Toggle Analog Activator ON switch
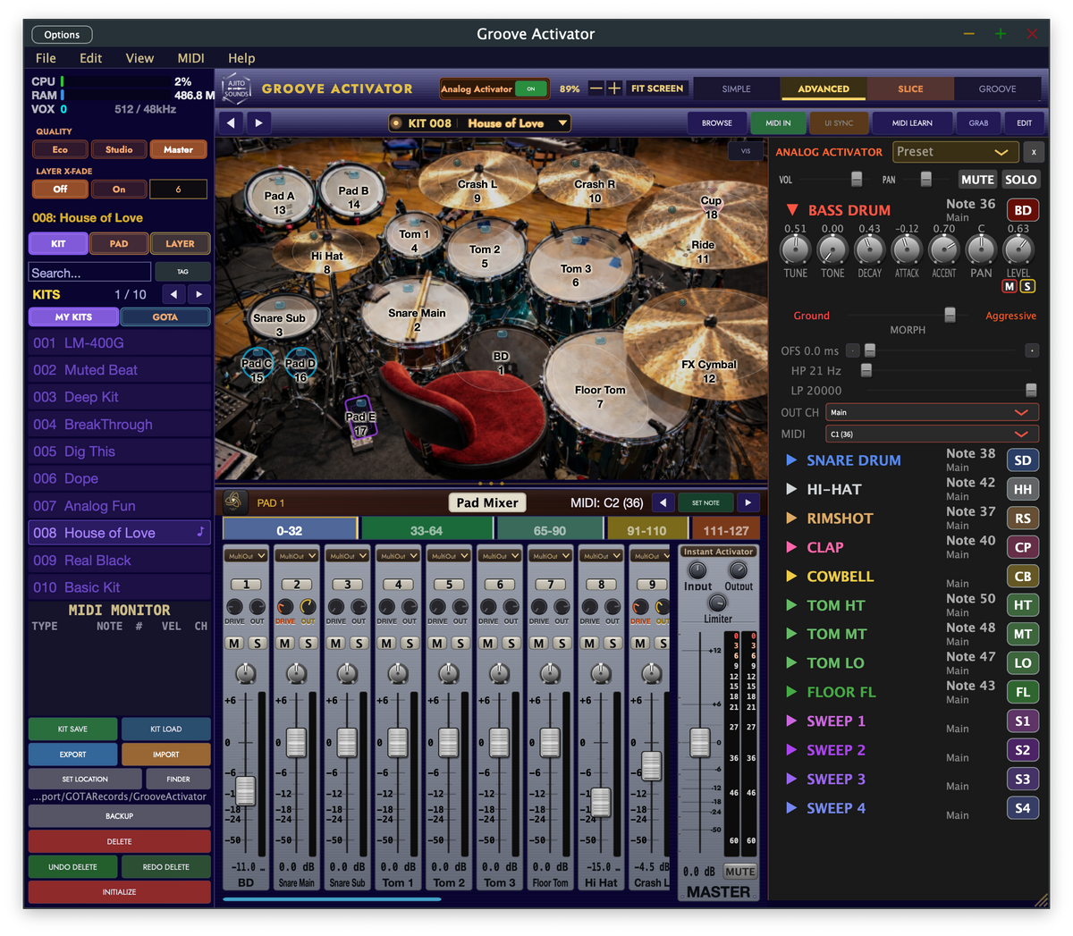 click(x=531, y=89)
